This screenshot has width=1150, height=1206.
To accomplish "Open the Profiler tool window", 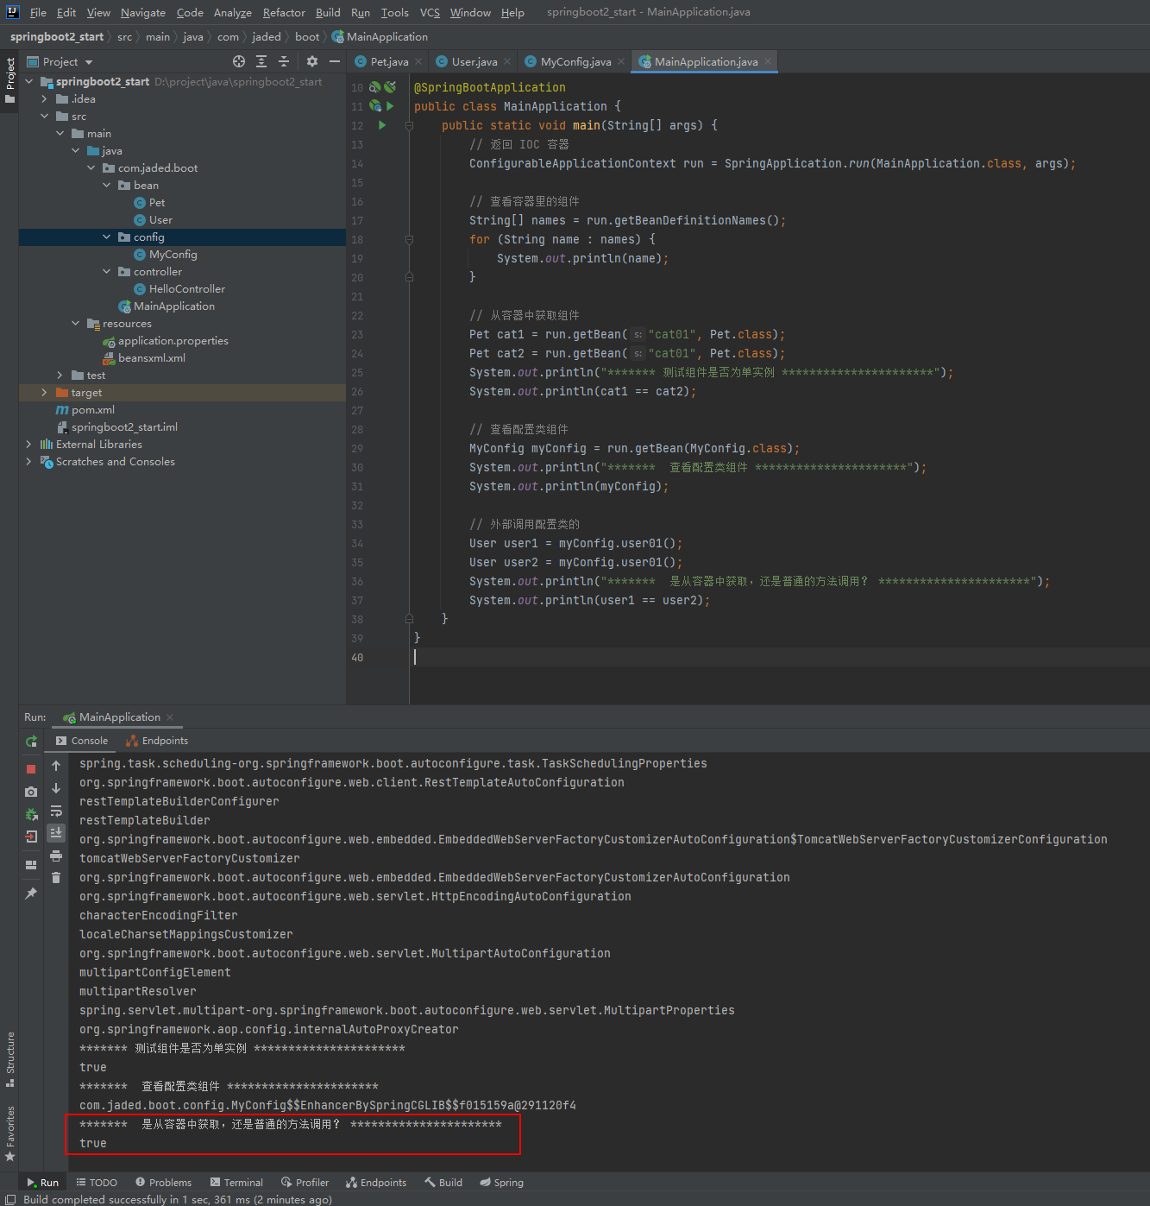I will click(x=305, y=1183).
